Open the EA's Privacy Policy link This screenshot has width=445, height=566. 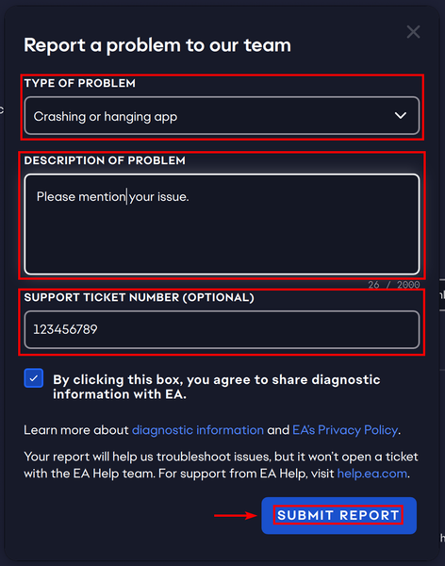tap(345, 430)
